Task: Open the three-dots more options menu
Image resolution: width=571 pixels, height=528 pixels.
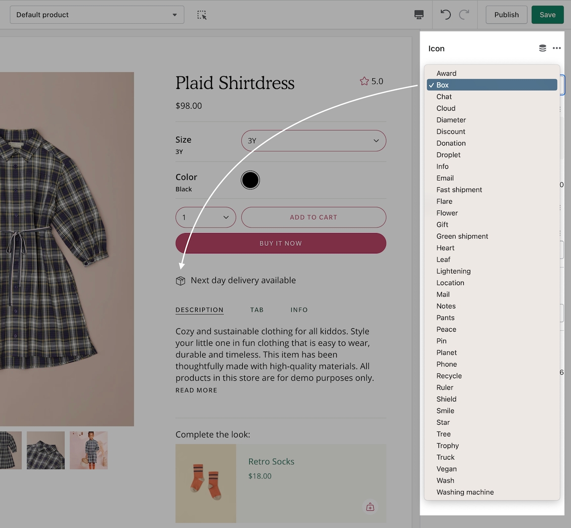Action: pyautogui.click(x=557, y=49)
